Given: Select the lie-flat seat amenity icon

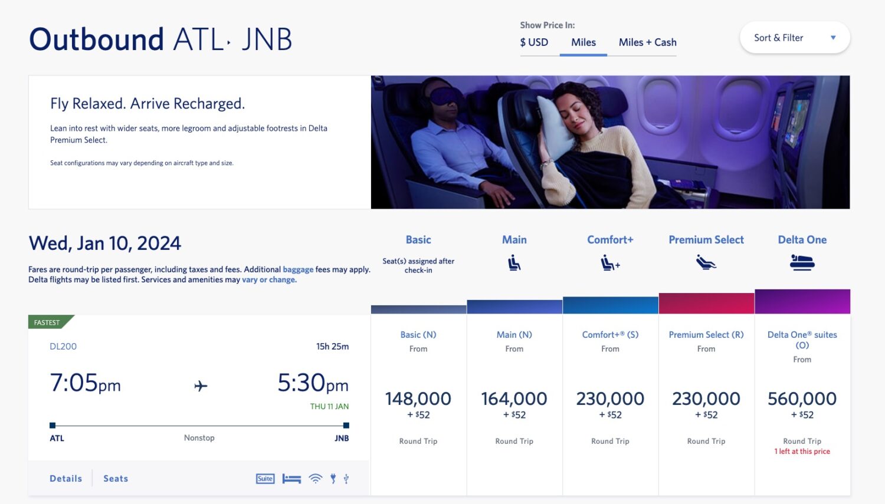Looking at the screenshot, I should 291,479.
